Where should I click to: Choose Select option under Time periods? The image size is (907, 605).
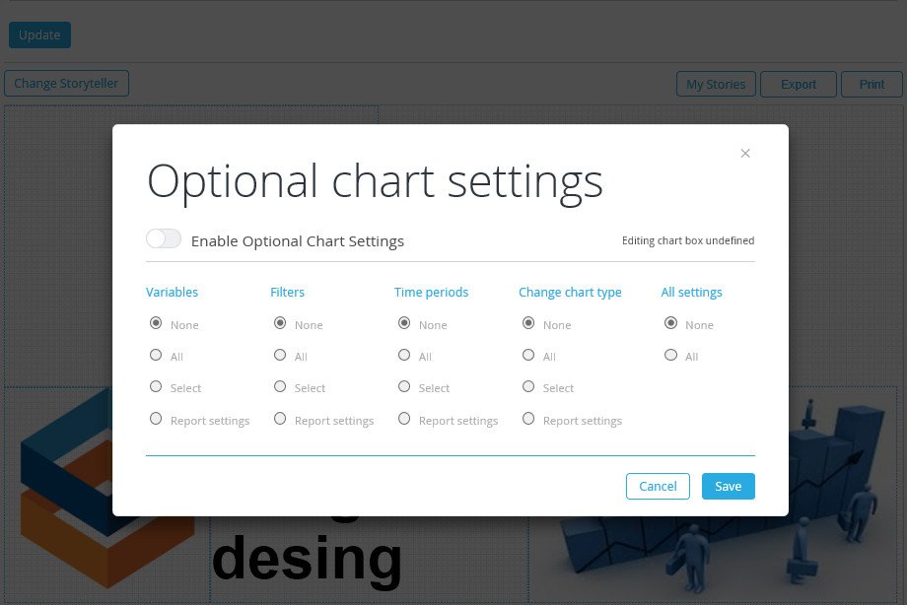[x=404, y=386]
